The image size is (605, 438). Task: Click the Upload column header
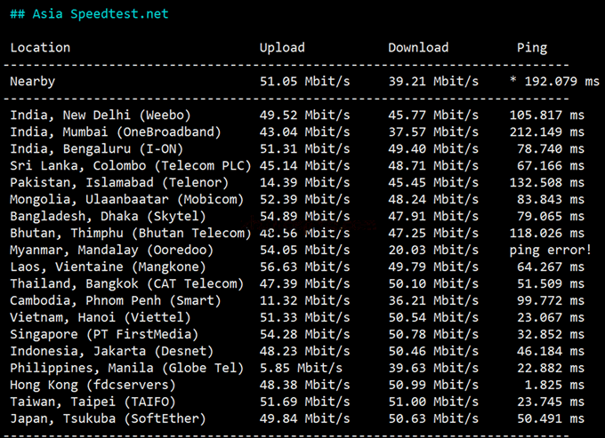coord(282,48)
